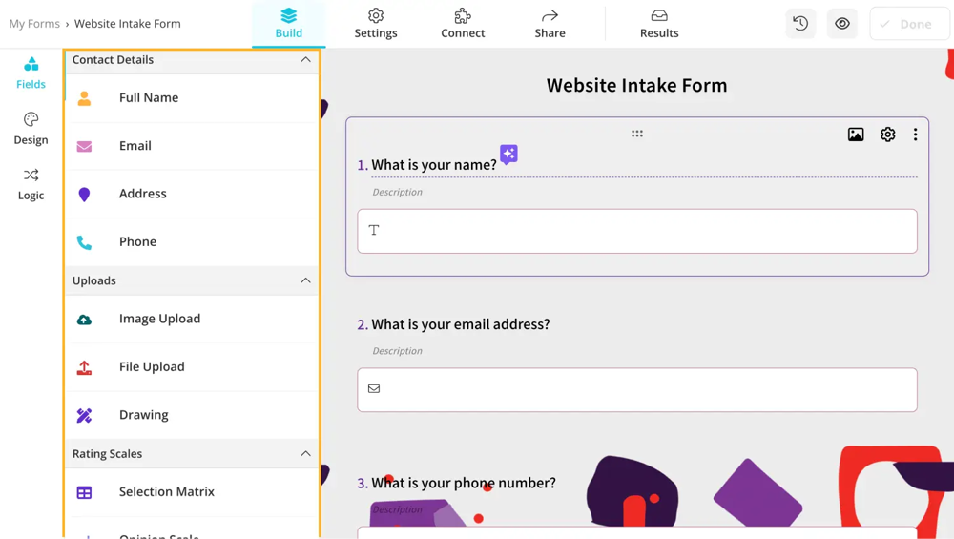This screenshot has width=954, height=539.
Task: Click the name answer input field
Action: (637, 231)
